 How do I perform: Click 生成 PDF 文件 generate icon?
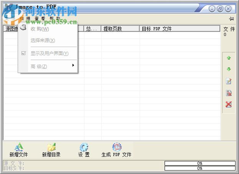[x=117, y=147]
